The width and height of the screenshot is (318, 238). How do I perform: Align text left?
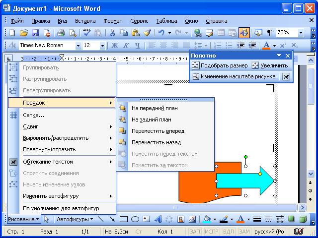click(152, 45)
